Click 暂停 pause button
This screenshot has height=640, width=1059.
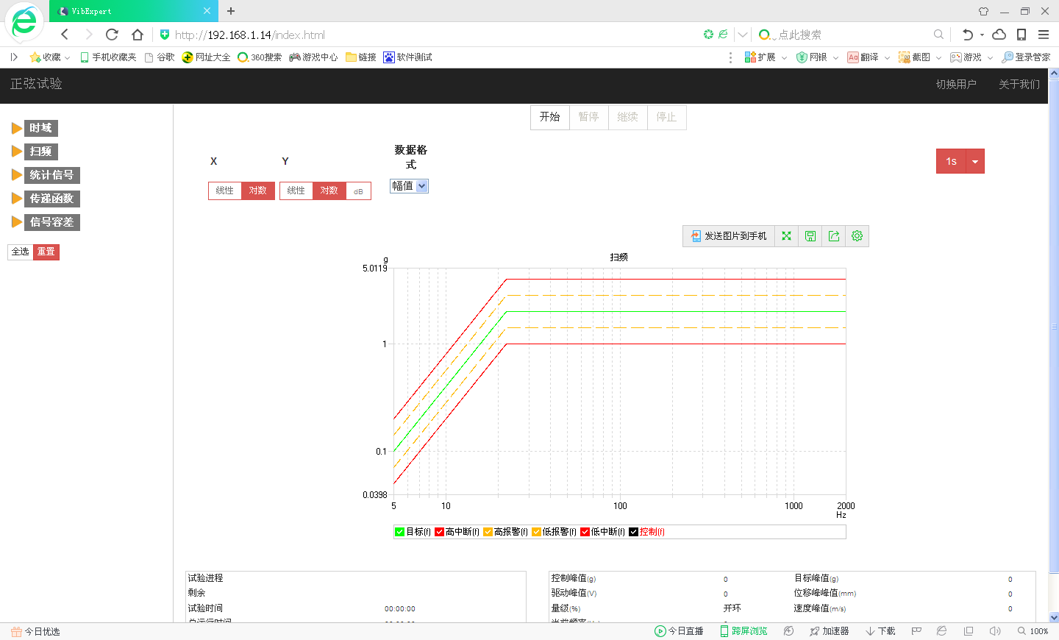pos(589,117)
